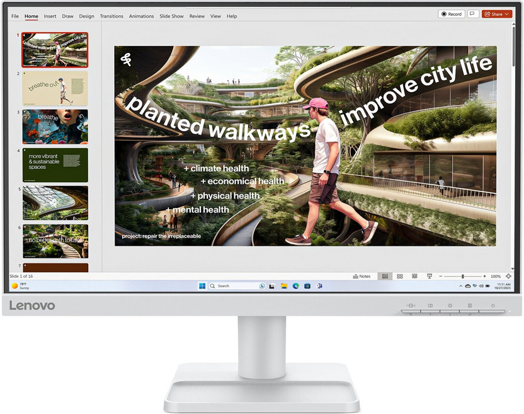Click the '+ physical health' text line
Screen dimensions: 524x414
pos(225,195)
